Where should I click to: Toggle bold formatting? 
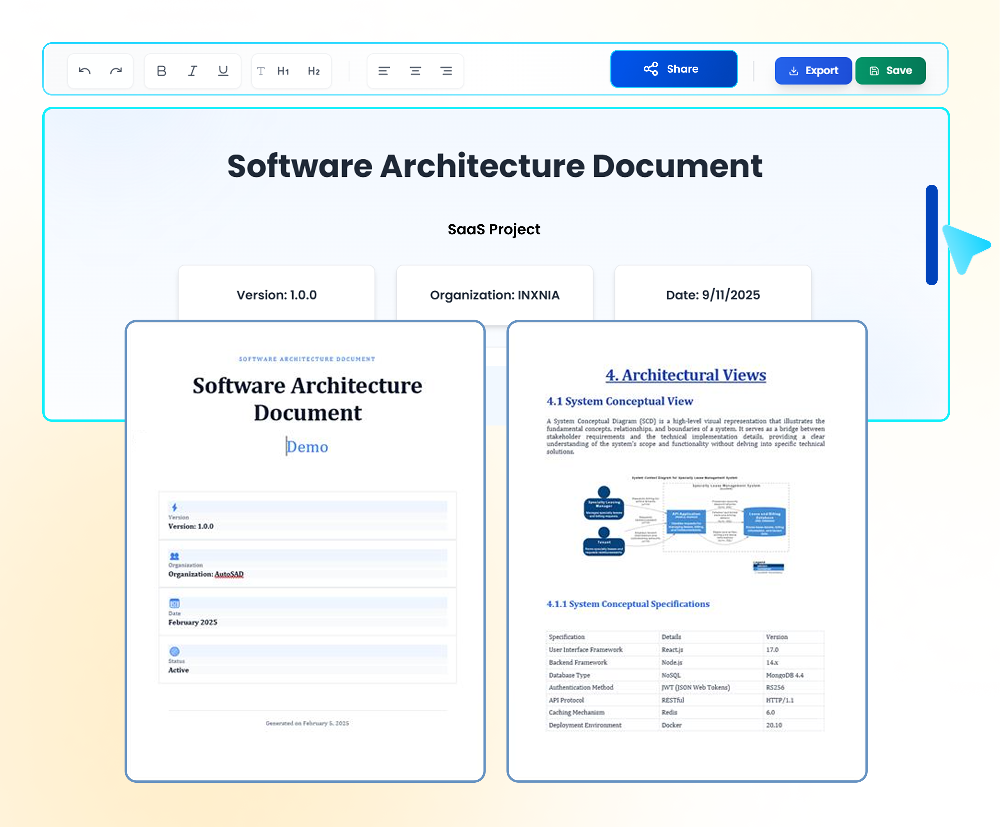pyautogui.click(x=162, y=71)
